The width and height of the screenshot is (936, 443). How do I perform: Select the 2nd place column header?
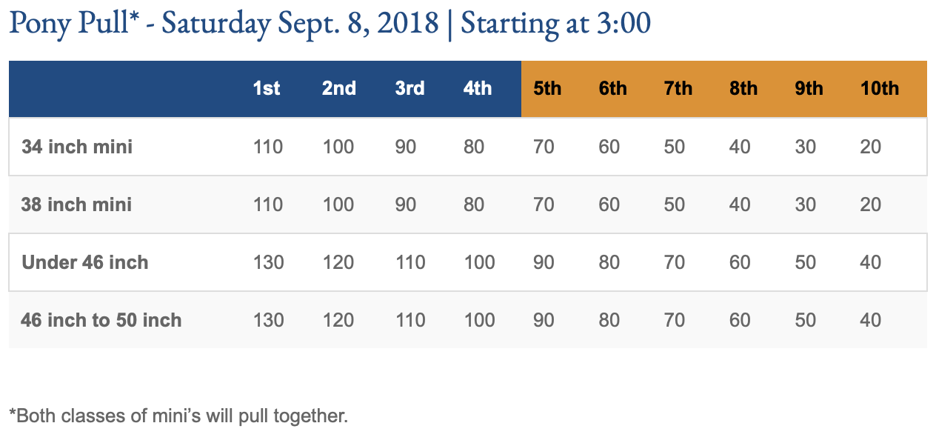pos(338,88)
